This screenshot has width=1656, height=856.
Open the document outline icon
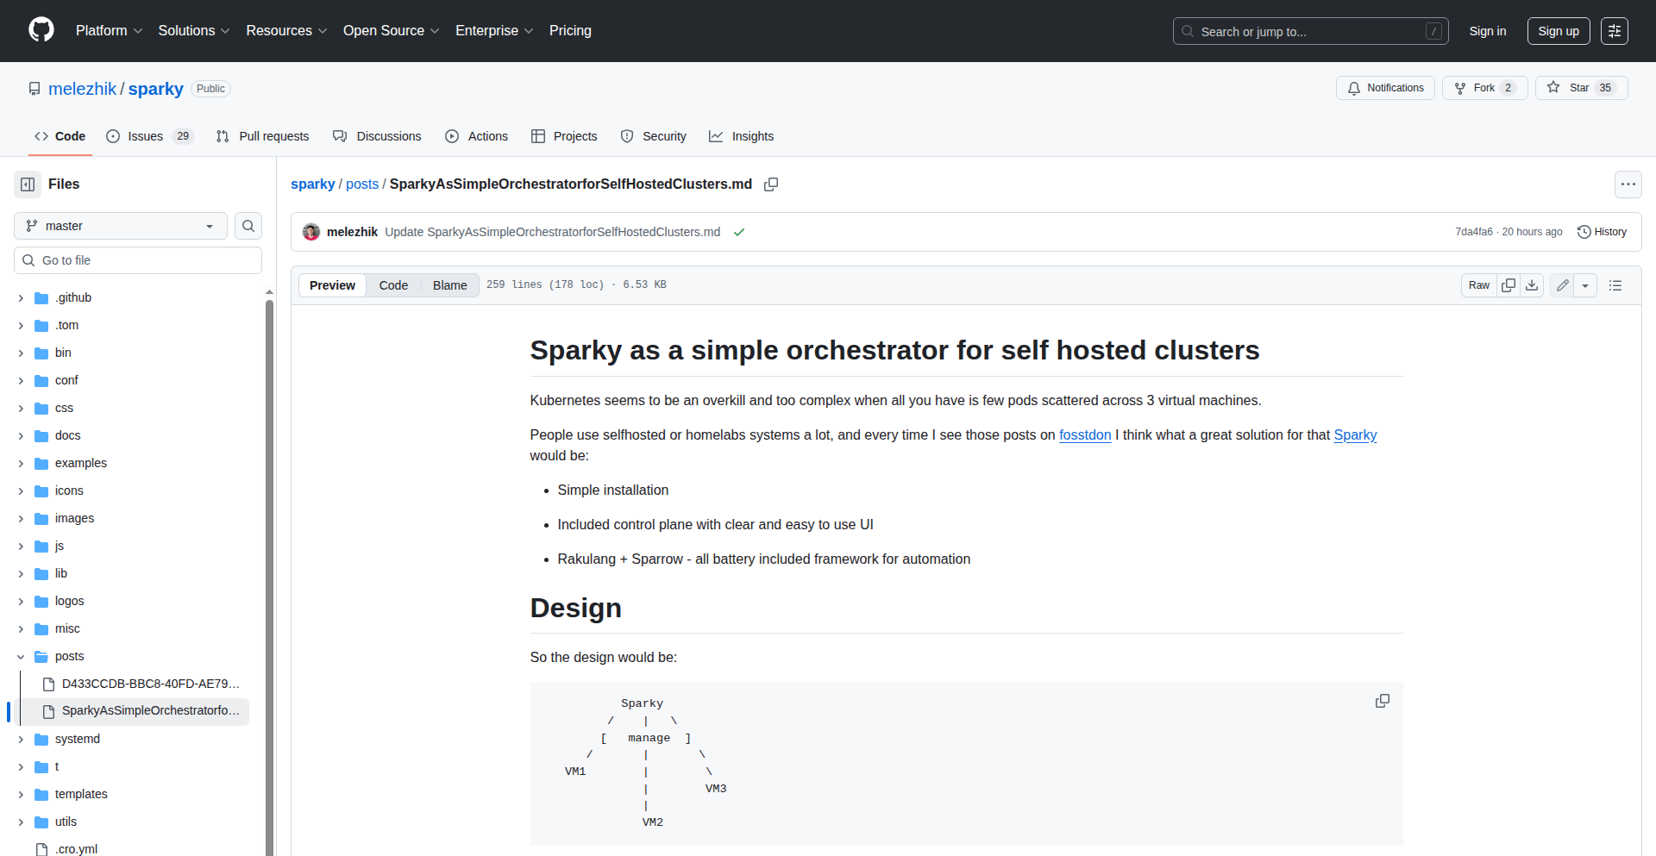pyautogui.click(x=1615, y=285)
